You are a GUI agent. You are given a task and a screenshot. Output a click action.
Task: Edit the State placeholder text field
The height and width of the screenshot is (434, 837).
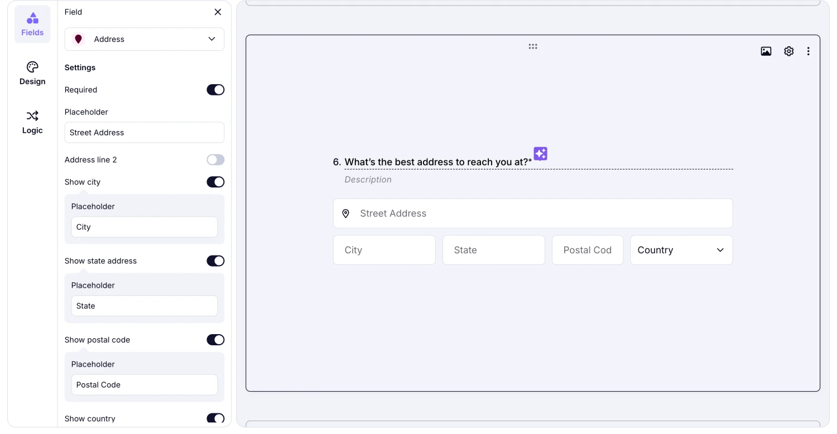[x=144, y=306]
